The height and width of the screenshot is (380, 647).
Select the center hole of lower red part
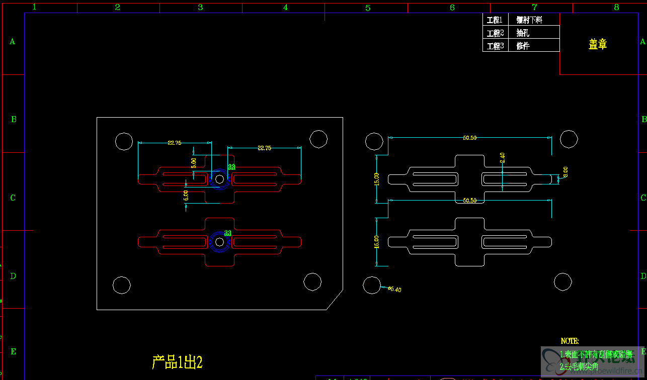coord(219,242)
